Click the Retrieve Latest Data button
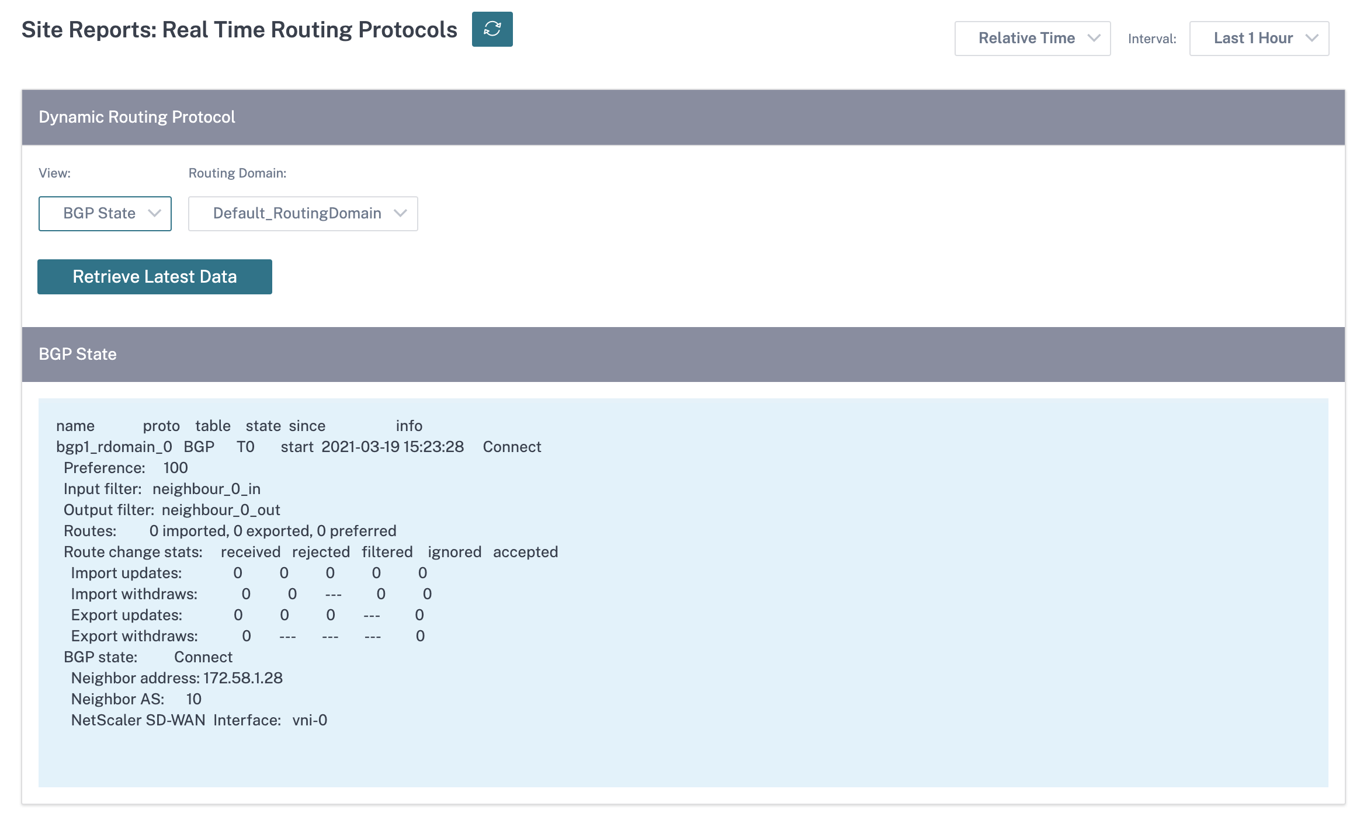This screenshot has width=1360, height=820. [x=155, y=277]
